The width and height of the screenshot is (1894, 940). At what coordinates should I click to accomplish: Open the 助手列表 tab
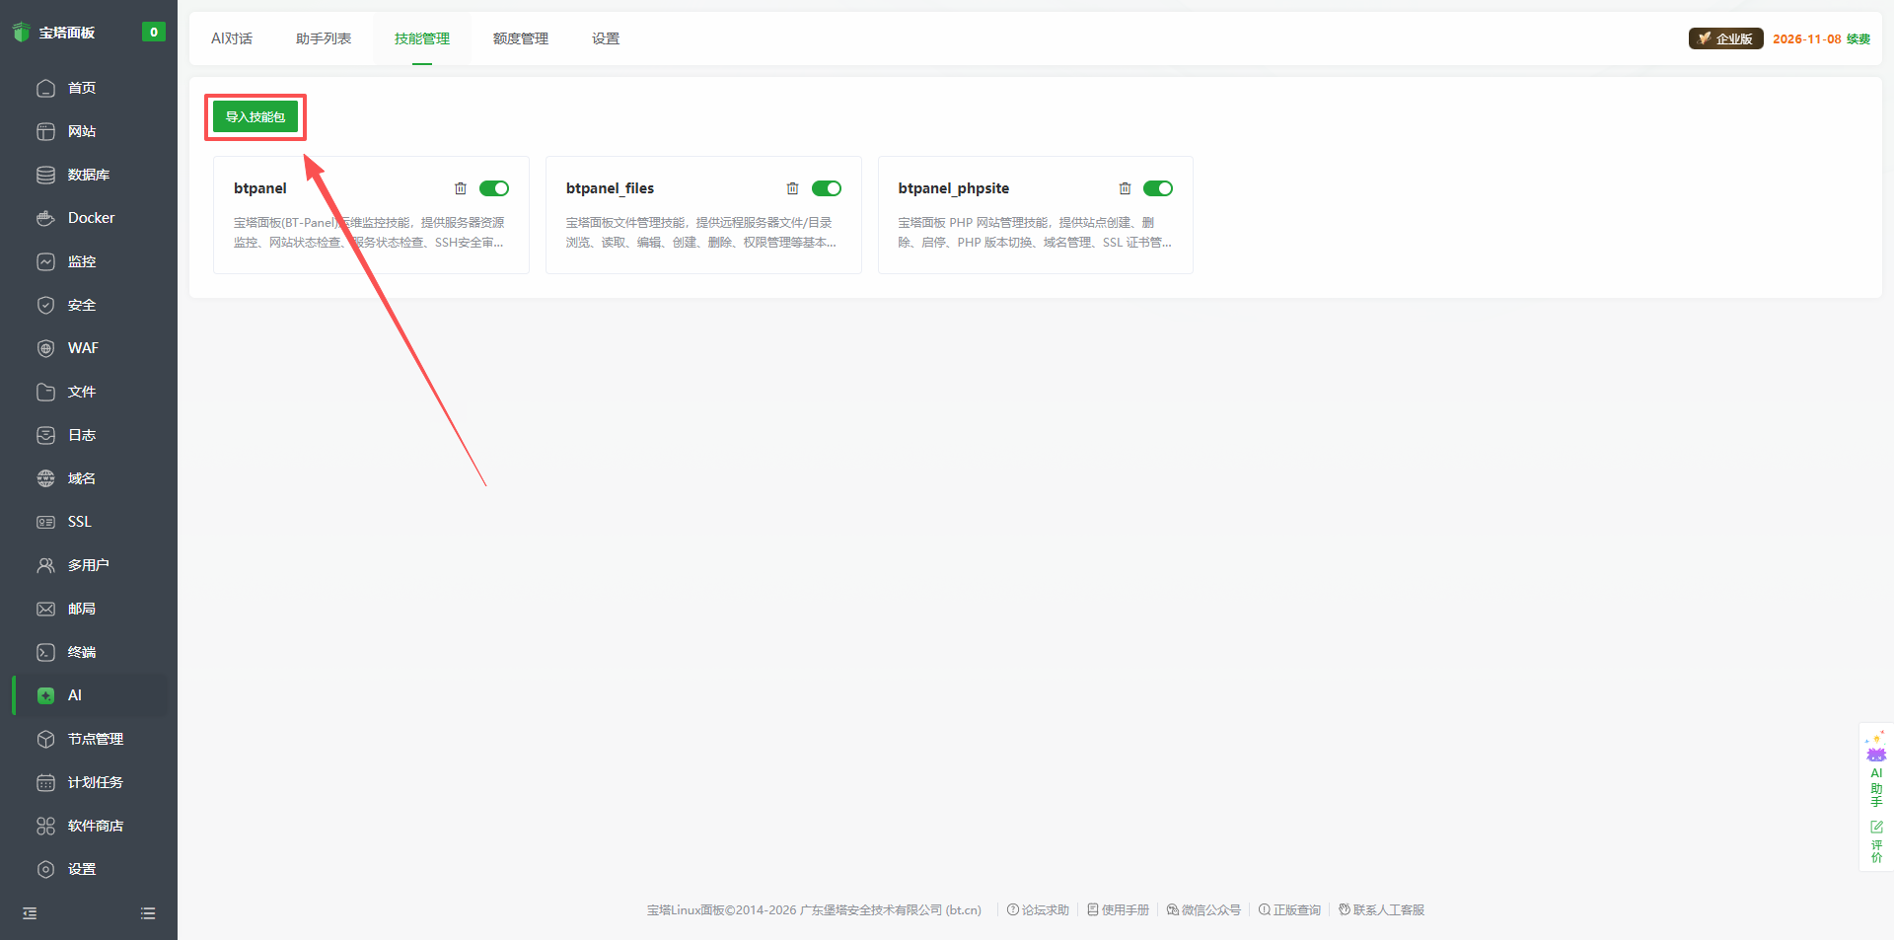pos(324,38)
